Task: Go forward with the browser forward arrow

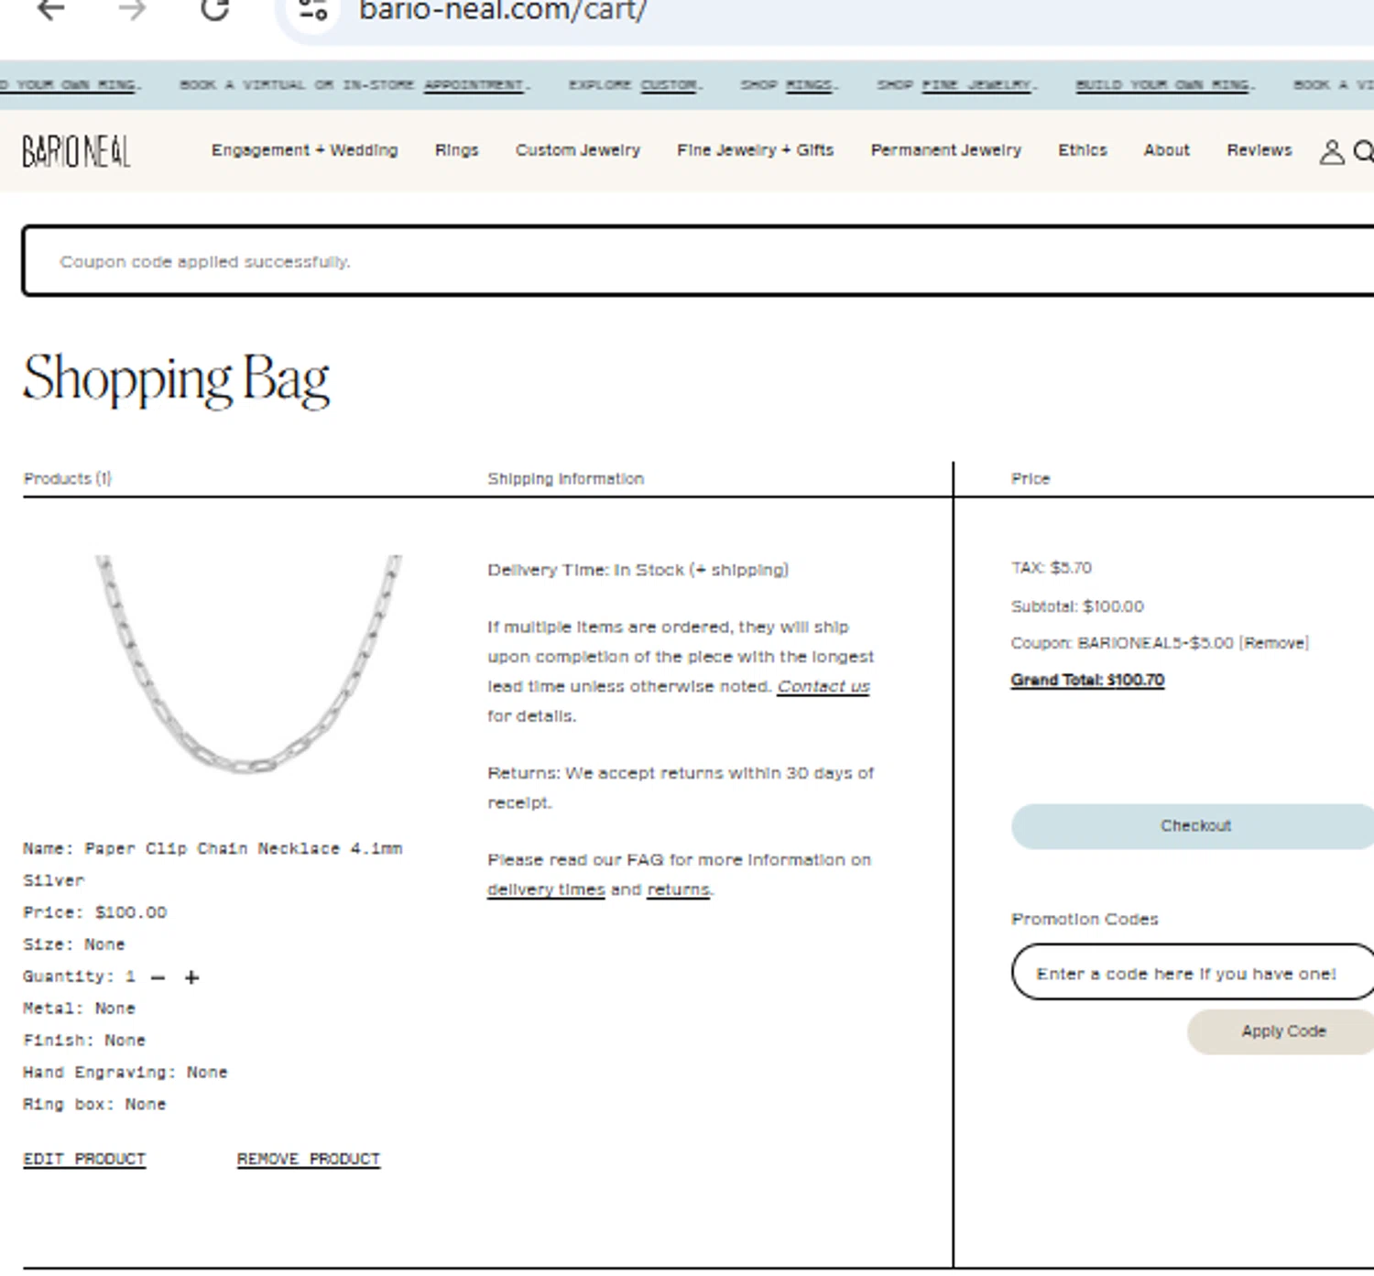Action: coord(133,10)
